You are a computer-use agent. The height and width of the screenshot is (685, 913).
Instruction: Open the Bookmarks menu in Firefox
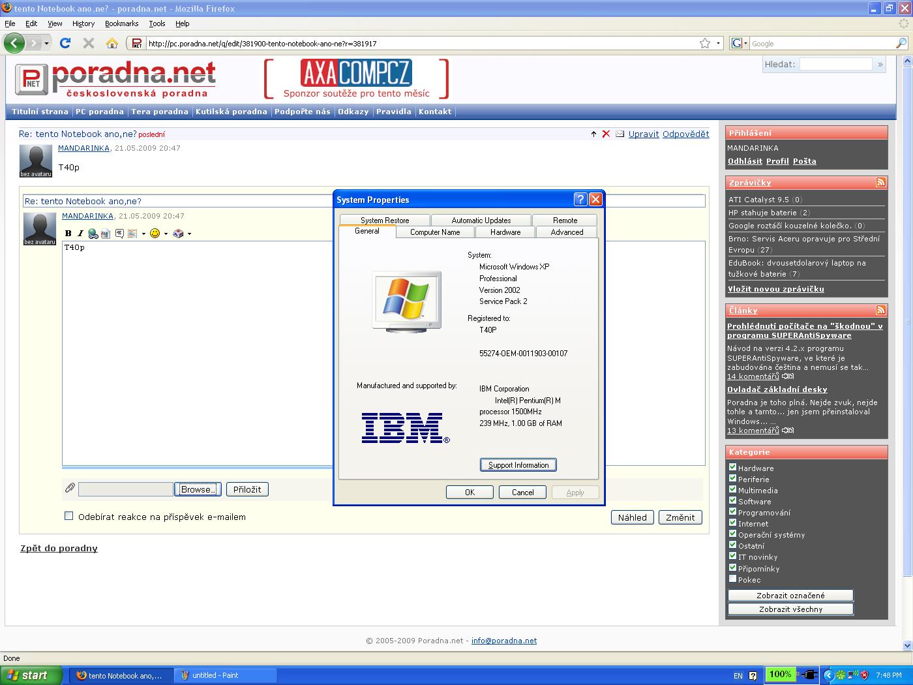pos(121,23)
